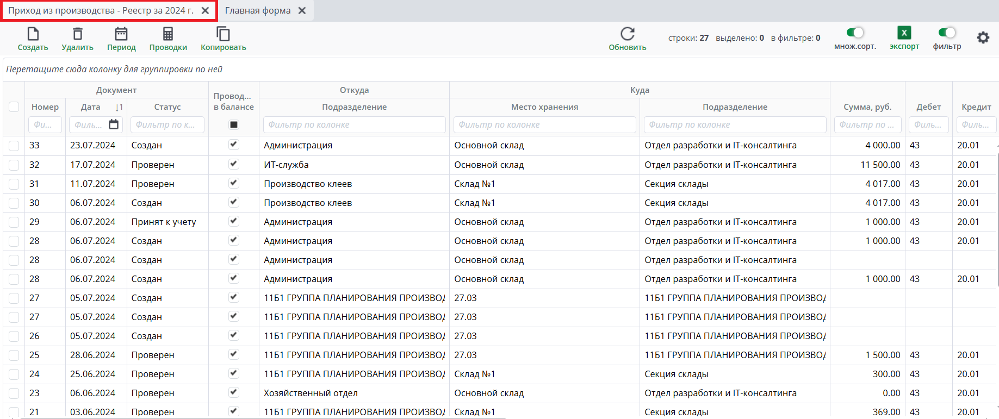The width and height of the screenshot is (999, 419).
Task: Close the Главная форма tab
Action: 302,10
